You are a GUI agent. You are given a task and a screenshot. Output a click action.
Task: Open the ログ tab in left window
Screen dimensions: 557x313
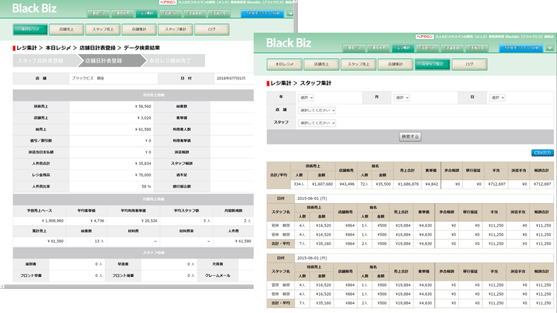pos(212,30)
